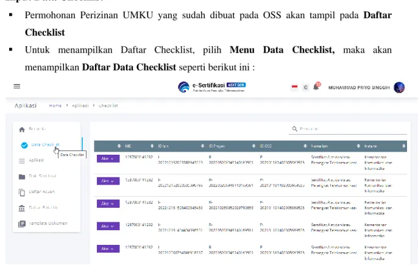Click the Nama Izin cell in the first row
Screen dimensions: 418x265
tap(334, 160)
